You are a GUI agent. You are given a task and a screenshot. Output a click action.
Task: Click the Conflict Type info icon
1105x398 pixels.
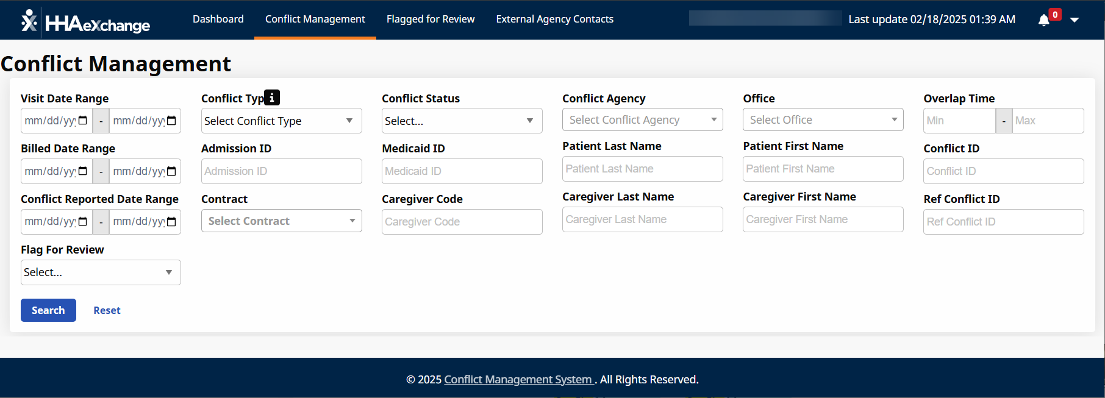point(272,98)
